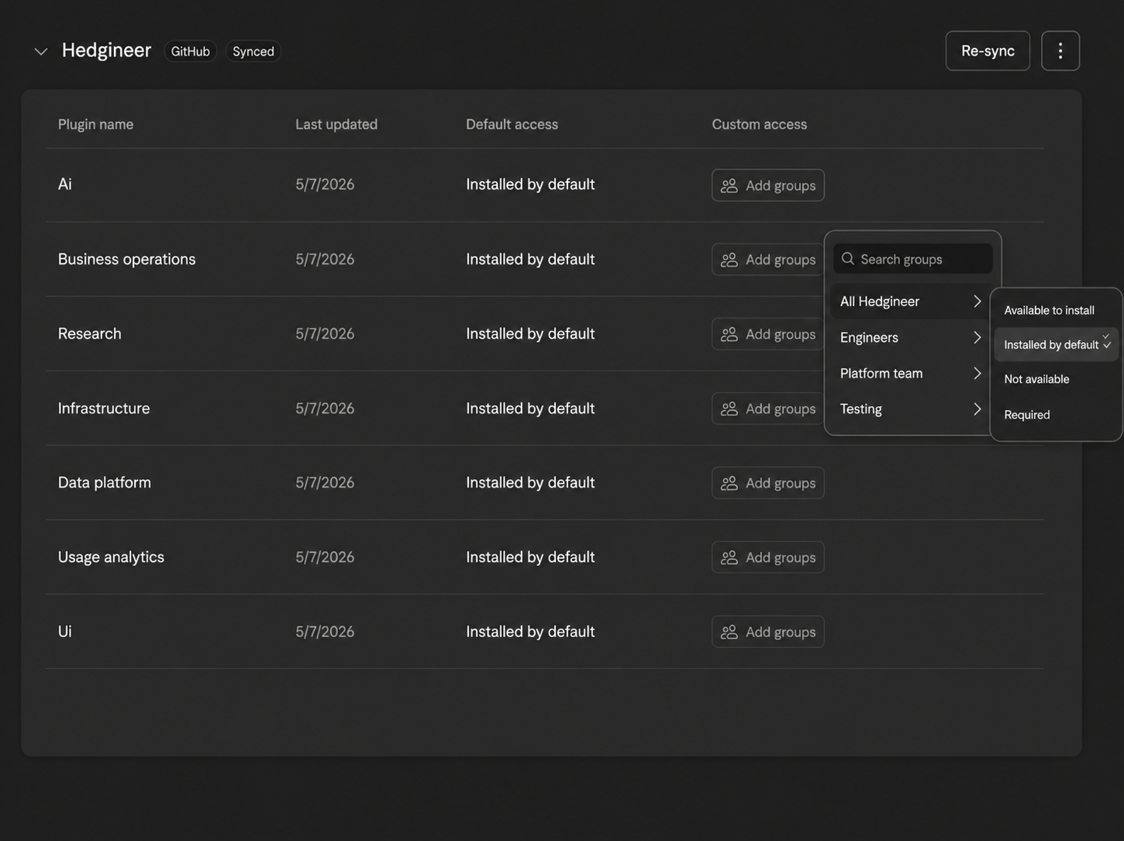Add groups for the Research plugin
The image size is (1124, 841).
[768, 334]
